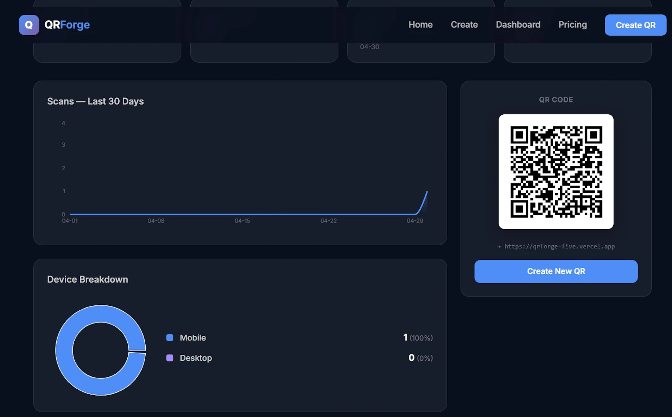
Task: Click the Create New QR button
Action: tap(556, 271)
